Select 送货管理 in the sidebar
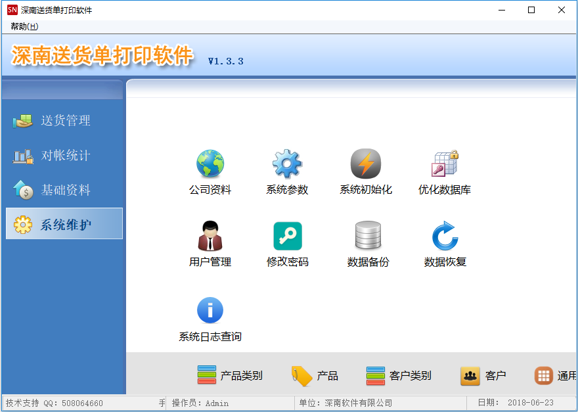The height and width of the screenshot is (412, 578). click(x=64, y=121)
